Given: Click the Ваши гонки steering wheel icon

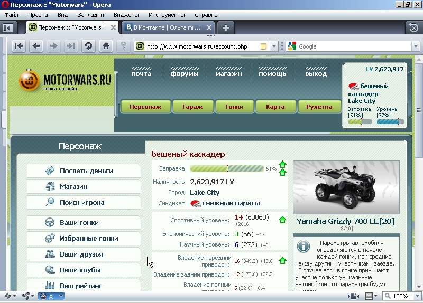Looking at the screenshot, I should point(50,222).
